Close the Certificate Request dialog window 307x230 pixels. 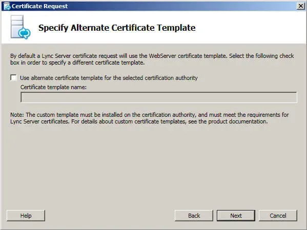pyautogui.click(x=300, y=6)
